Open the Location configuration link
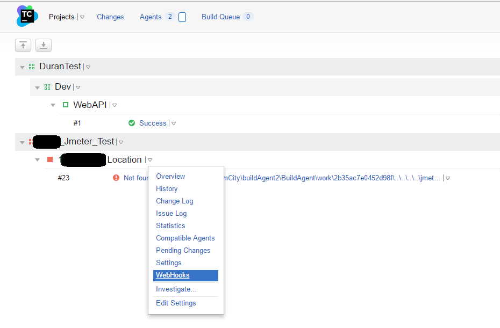Image resolution: width=500 pixels, height=328 pixels. coord(124,159)
